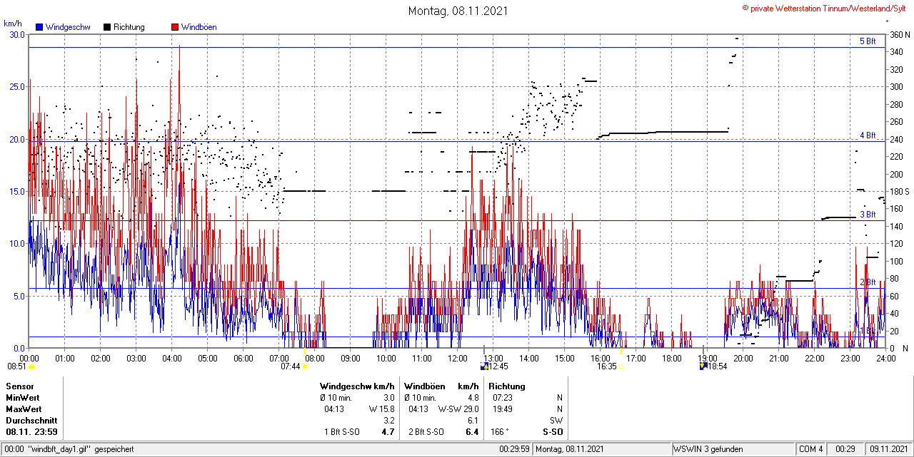Click the blue Windgeschw legend swatch
914x457 pixels.
[x=39, y=27]
